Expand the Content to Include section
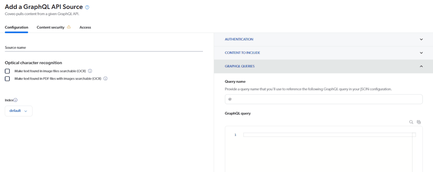The height and width of the screenshot is (172, 433). click(421, 53)
